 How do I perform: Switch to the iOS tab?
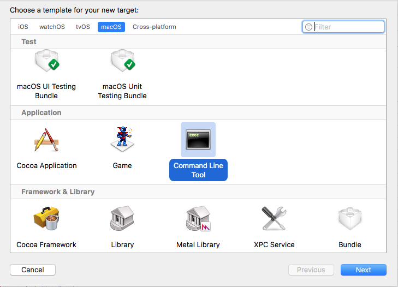click(x=23, y=27)
